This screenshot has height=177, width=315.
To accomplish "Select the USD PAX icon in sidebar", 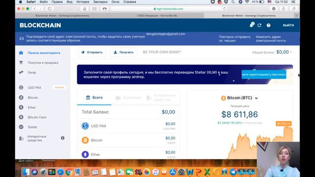I will (x=21, y=88).
